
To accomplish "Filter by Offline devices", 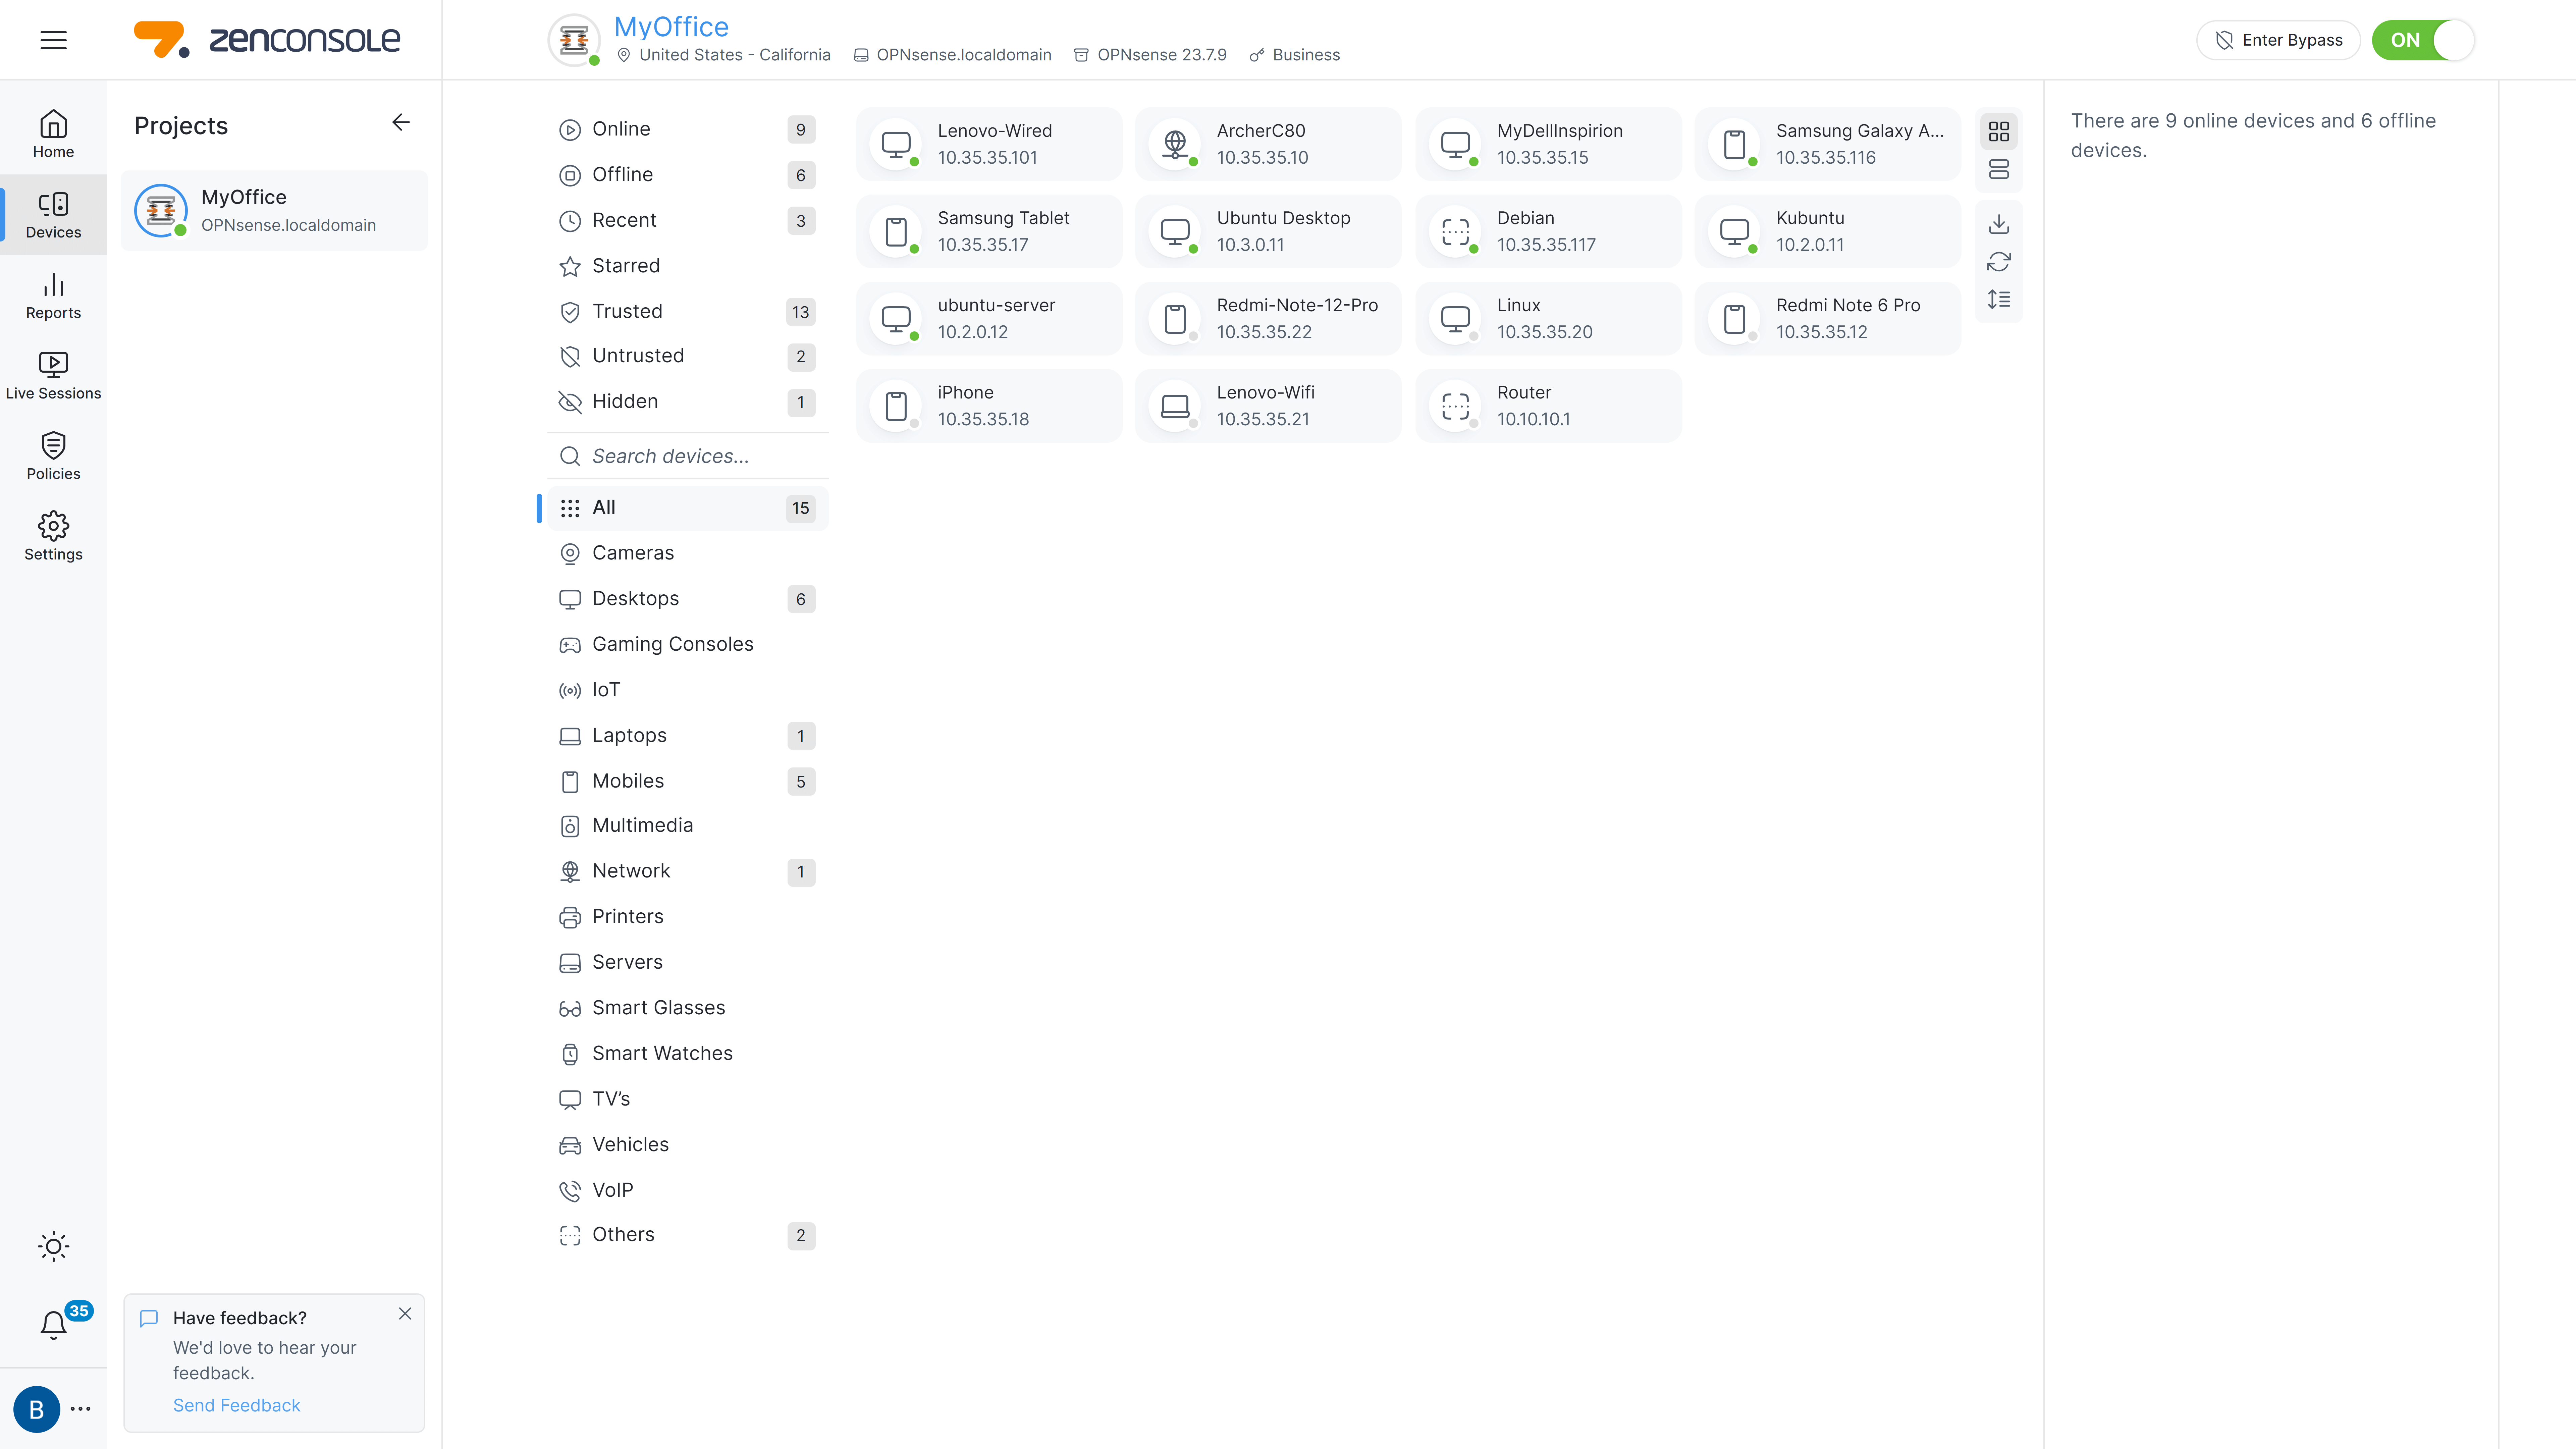I will pyautogui.click(x=688, y=175).
